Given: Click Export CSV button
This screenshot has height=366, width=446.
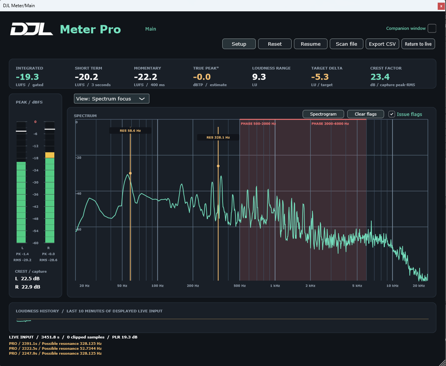Looking at the screenshot, I should 382,44.
